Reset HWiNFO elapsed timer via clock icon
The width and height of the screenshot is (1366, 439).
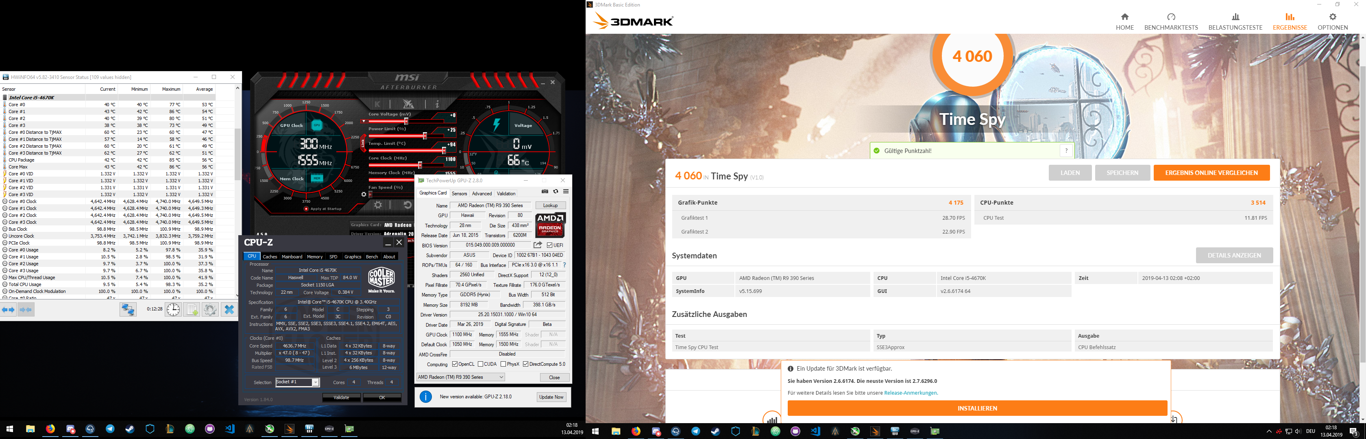click(x=173, y=310)
